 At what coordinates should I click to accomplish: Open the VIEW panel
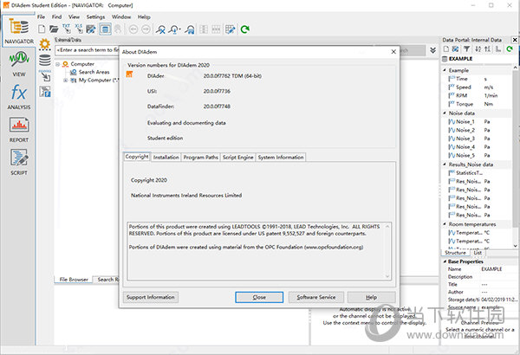click(18, 63)
